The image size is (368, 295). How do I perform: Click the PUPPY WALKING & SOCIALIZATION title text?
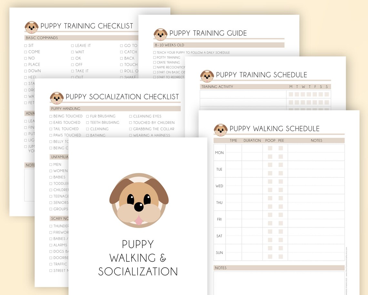(138, 258)
